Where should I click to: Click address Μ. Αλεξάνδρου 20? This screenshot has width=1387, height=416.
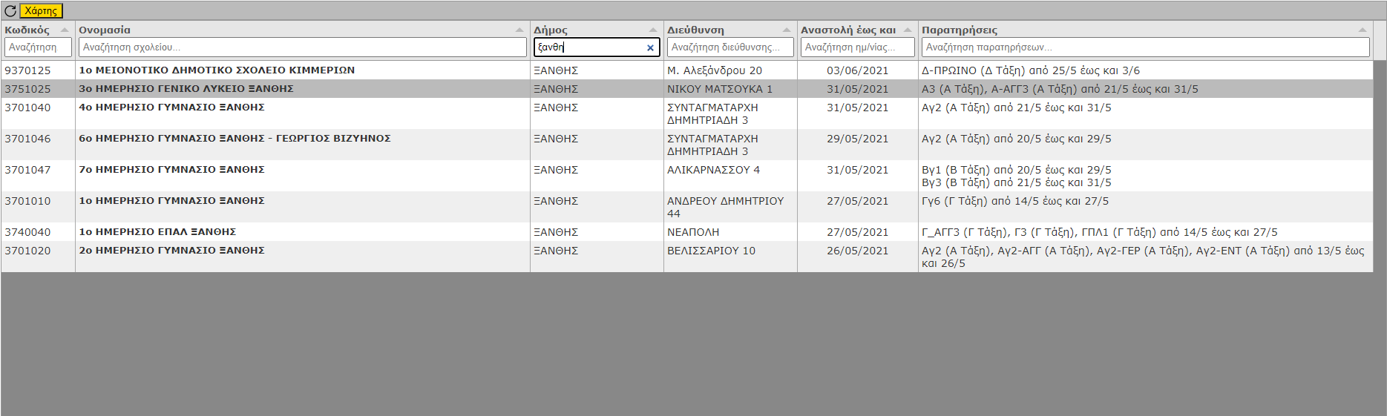[x=715, y=70]
